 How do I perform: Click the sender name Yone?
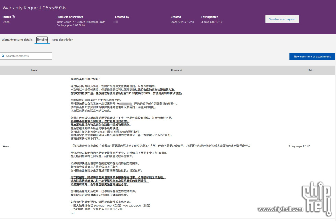(5, 146)
